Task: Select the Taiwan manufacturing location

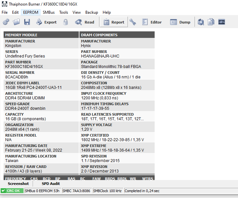Action: coord(12,161)
